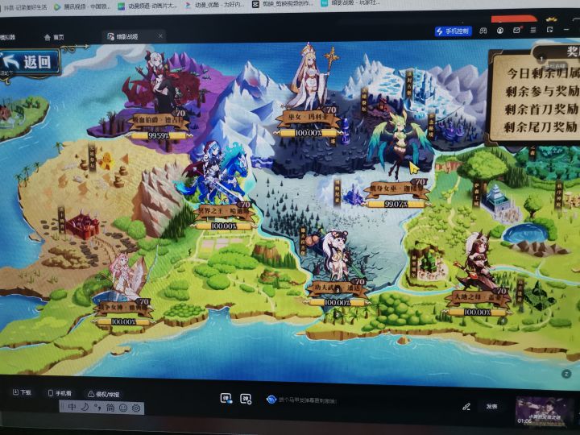
Task: Click the 剩余首刀奖励 text line
Action: (541, 109)
